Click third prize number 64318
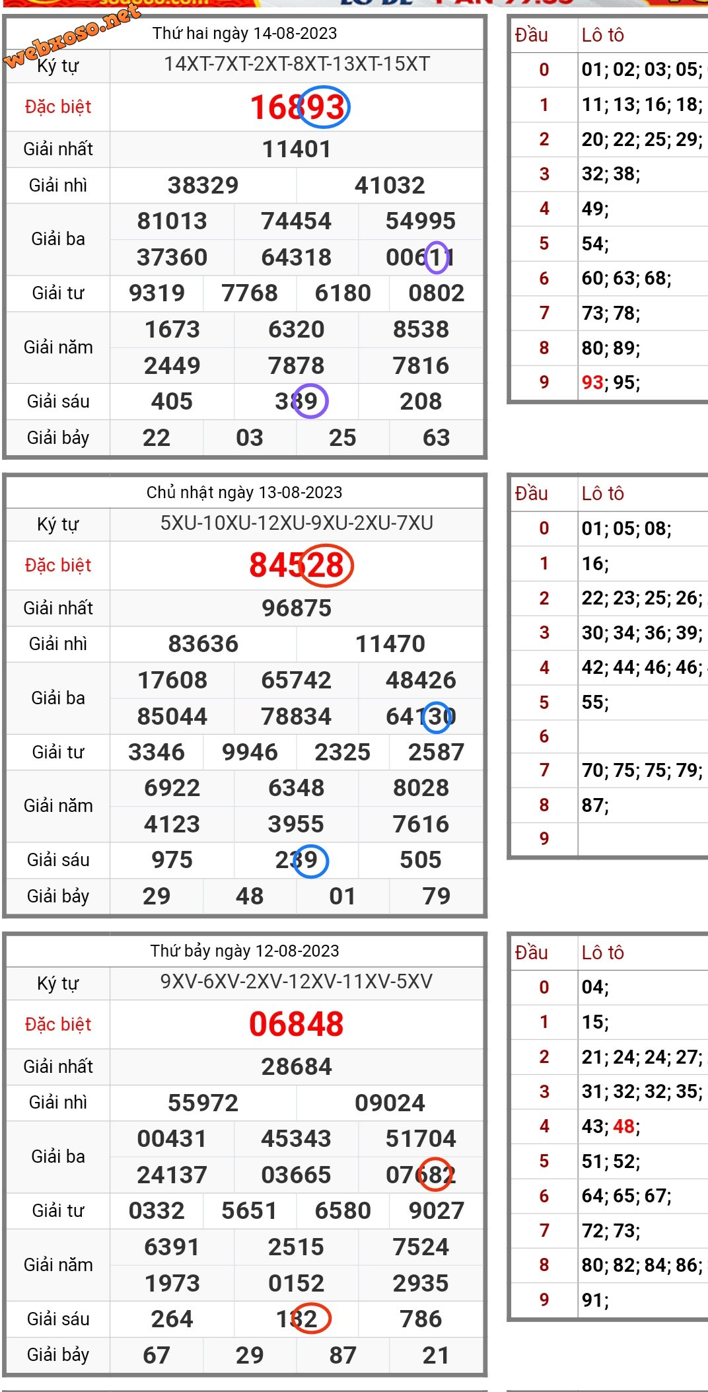This screenshot has height=1392, width=708. 296,258
